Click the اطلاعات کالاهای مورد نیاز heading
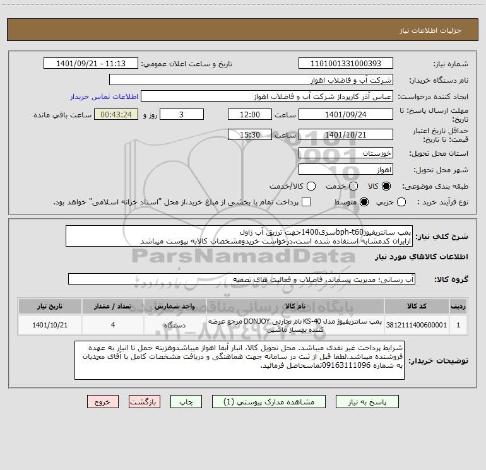 point(422,257)
